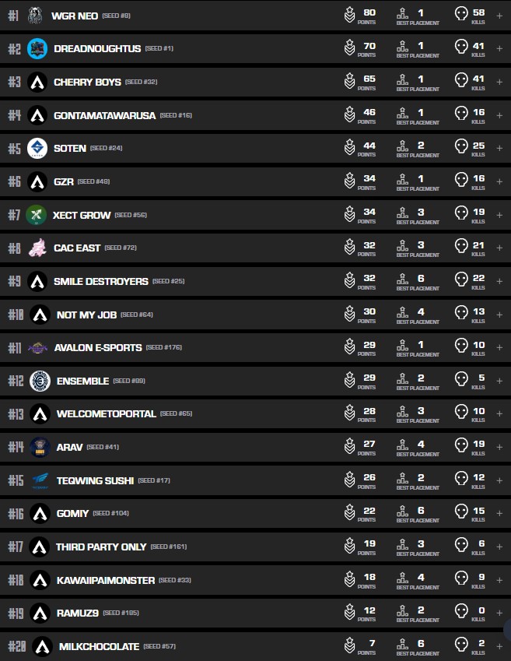Expand the SMILE DESTROYERS row details

point(499,281)
